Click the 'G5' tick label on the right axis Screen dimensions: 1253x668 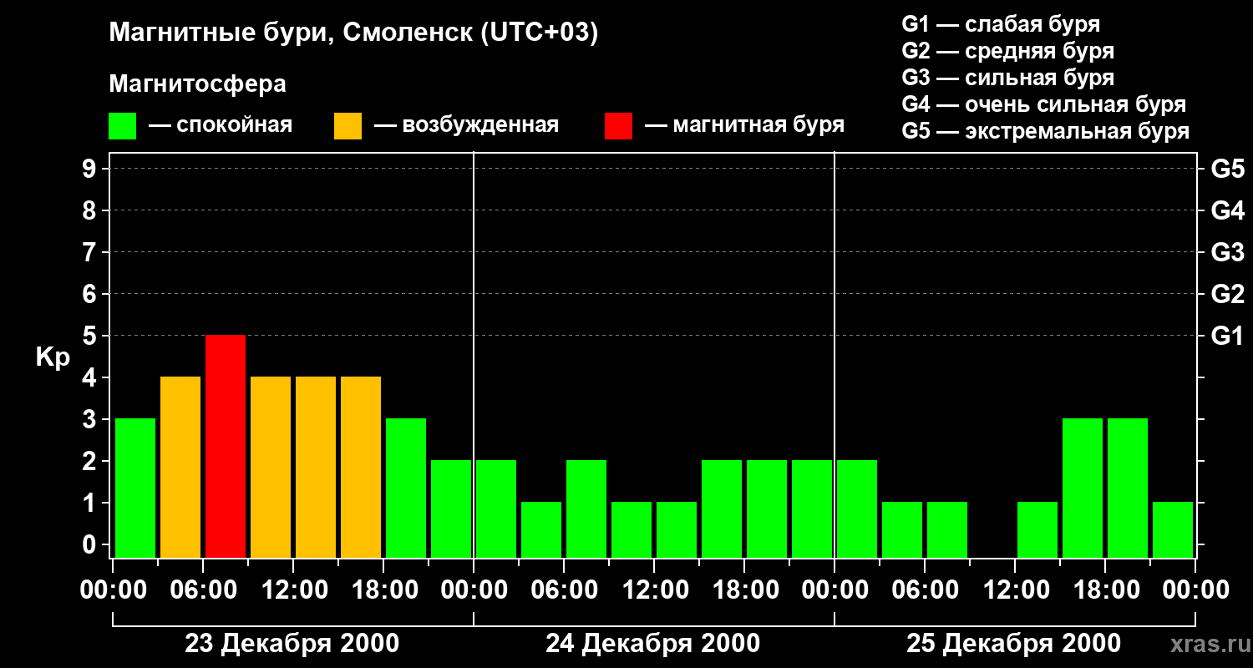pos(1227,169)
